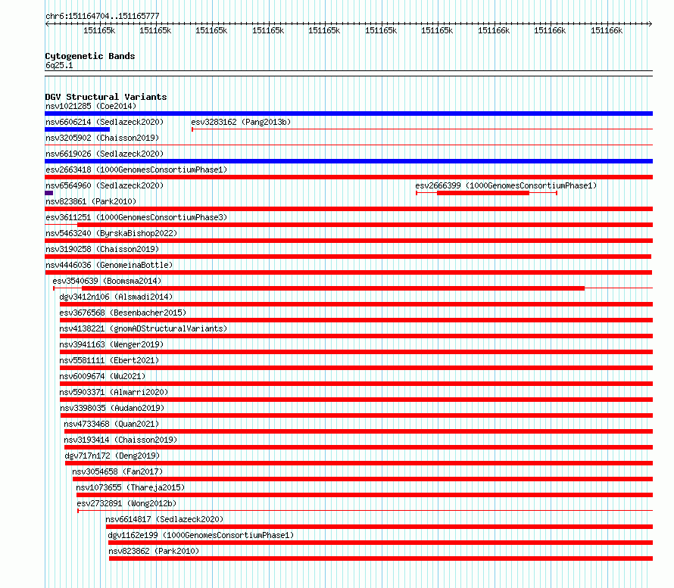The height and width of the screenshot is (588, 674).
Task: Open nsv823861 (Park2010) label
Action: [91, 201]
